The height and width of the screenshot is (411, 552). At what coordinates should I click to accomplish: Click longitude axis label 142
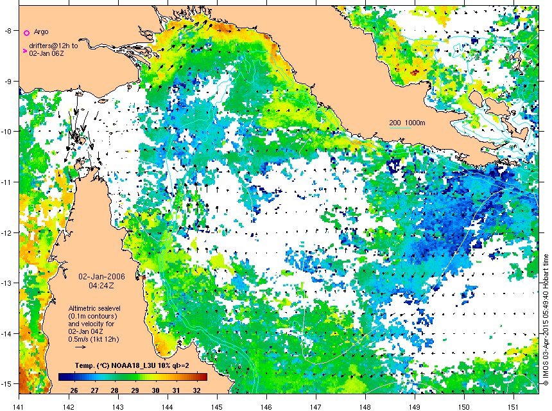click(68, 407)
